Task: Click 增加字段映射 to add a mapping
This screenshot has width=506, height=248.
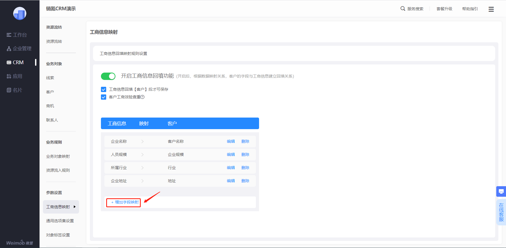Action: coord(125,202)
